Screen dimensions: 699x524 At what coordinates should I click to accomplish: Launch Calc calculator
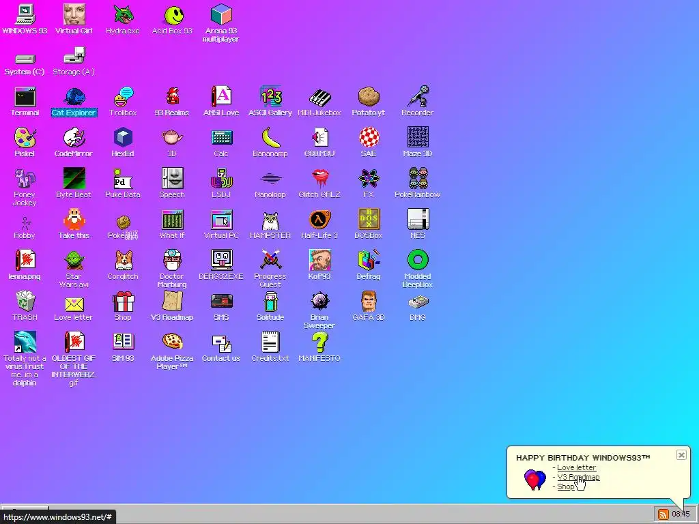[x=221, y=138]
